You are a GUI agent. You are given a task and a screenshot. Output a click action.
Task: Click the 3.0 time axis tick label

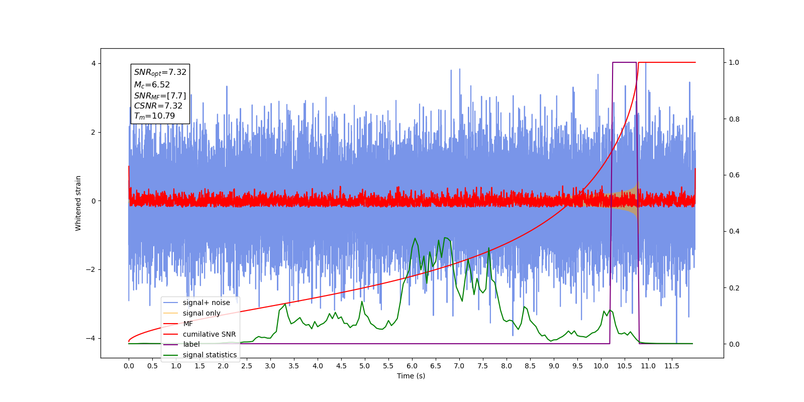click(270, 366)
